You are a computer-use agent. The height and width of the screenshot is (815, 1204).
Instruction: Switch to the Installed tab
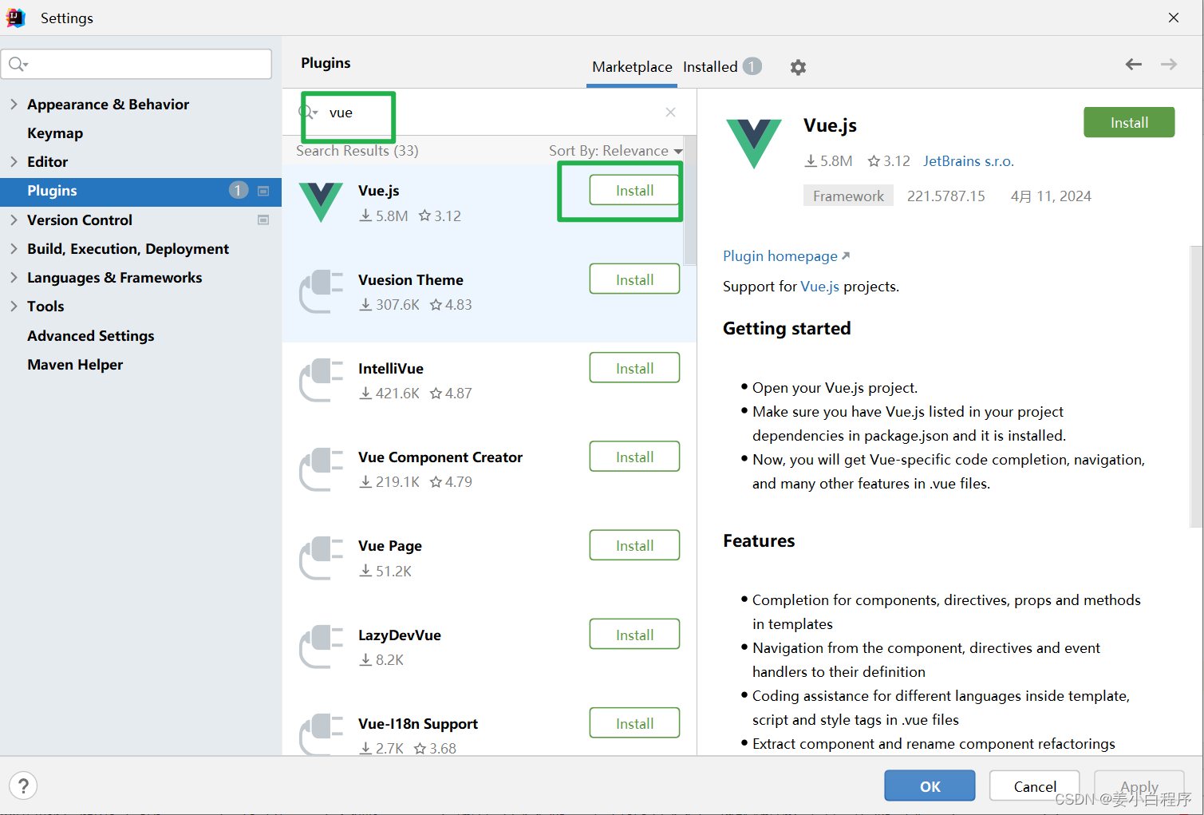click(709, 66)
